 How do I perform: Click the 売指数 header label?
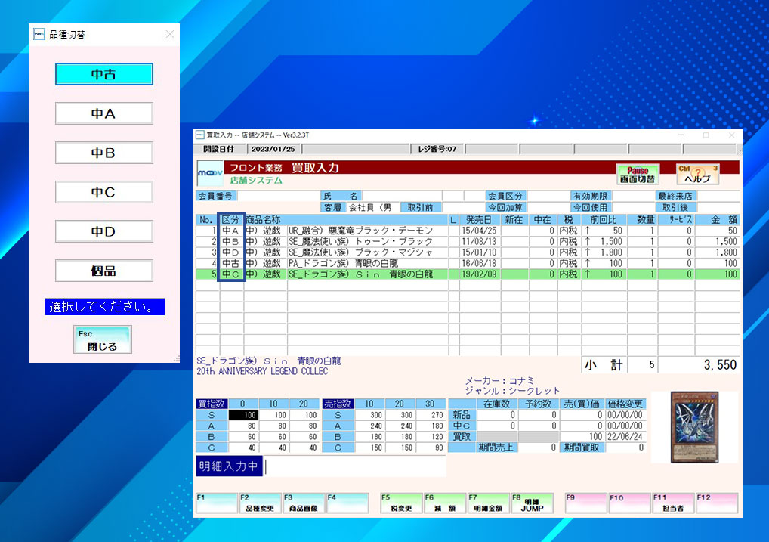click(x=338, y=404)
